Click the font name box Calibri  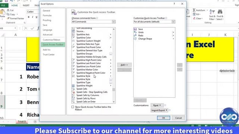click(33, 12)
